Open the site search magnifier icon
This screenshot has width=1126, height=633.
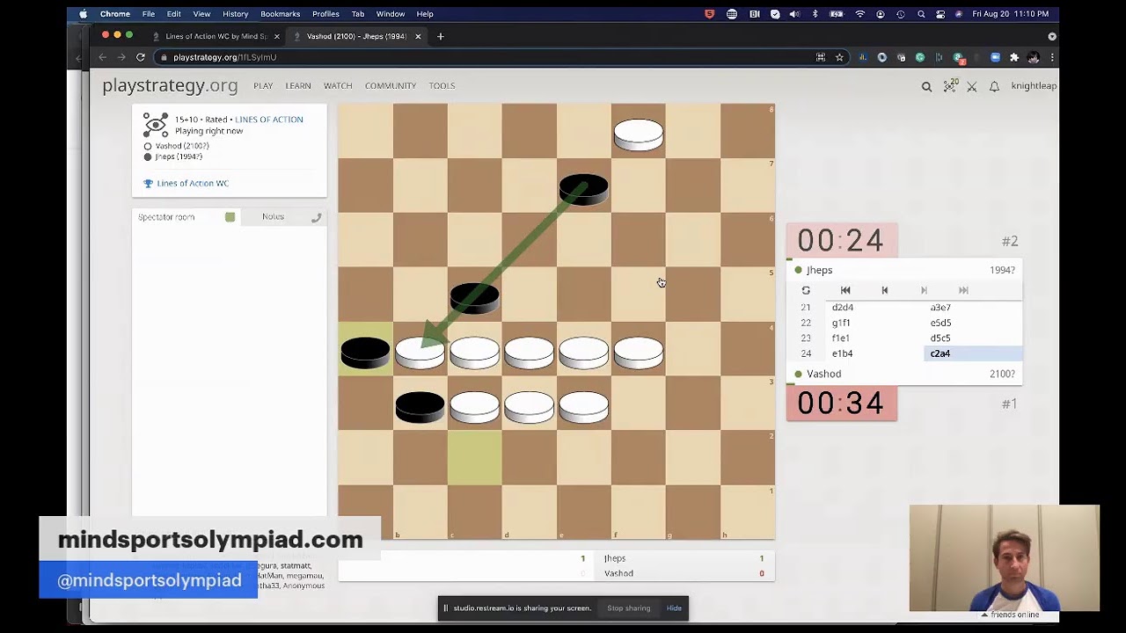[926, 86]
